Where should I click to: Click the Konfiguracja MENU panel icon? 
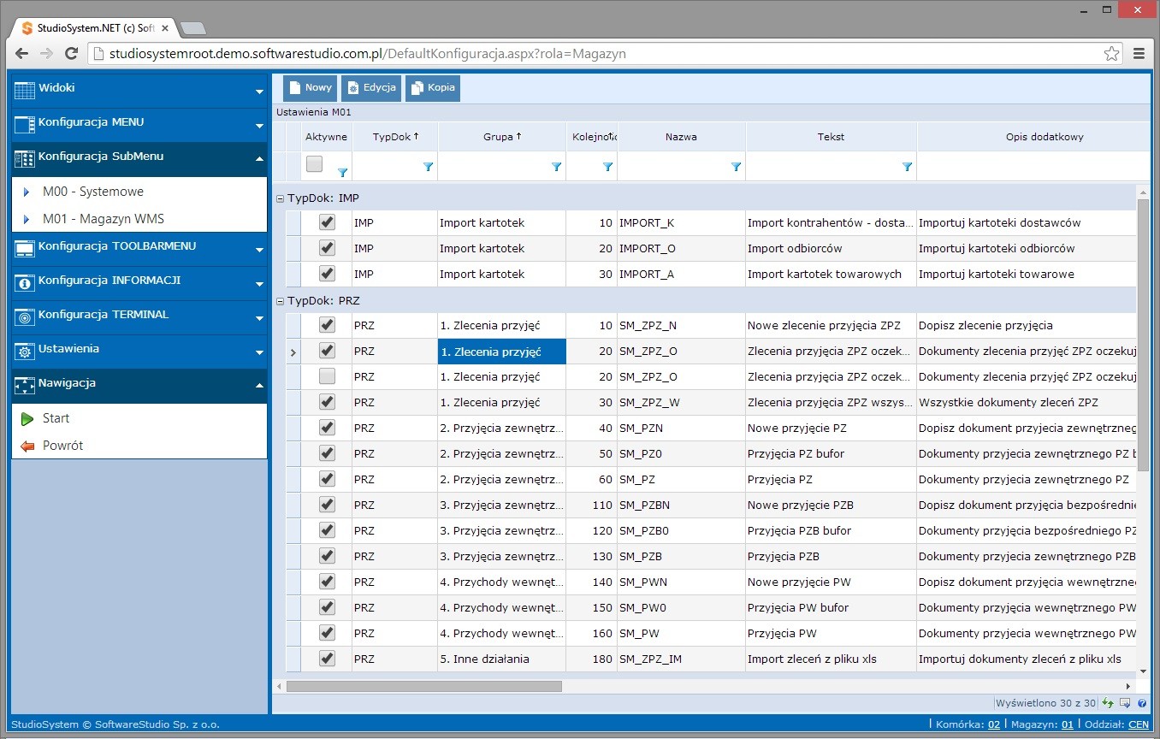click(x=25, y=123)
